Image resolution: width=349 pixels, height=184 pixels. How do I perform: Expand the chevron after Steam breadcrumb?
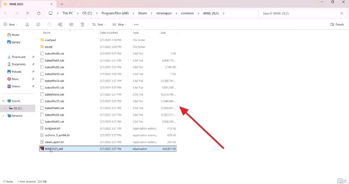click(152, 14)
